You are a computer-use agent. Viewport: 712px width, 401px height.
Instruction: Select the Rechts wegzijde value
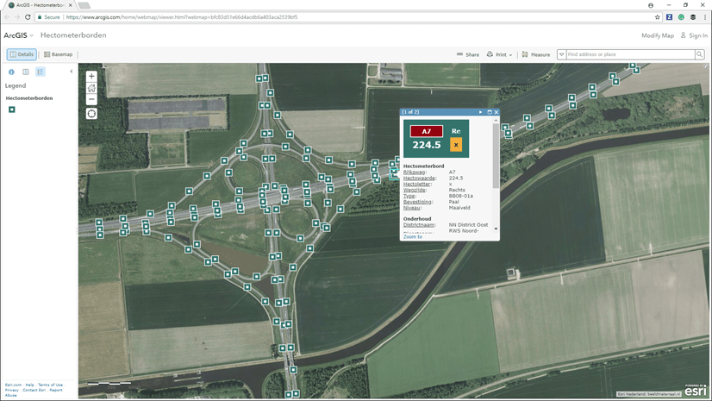pos(457,190)
